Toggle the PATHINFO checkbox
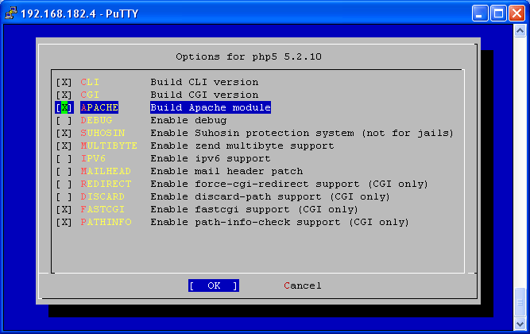 [64, 223]
